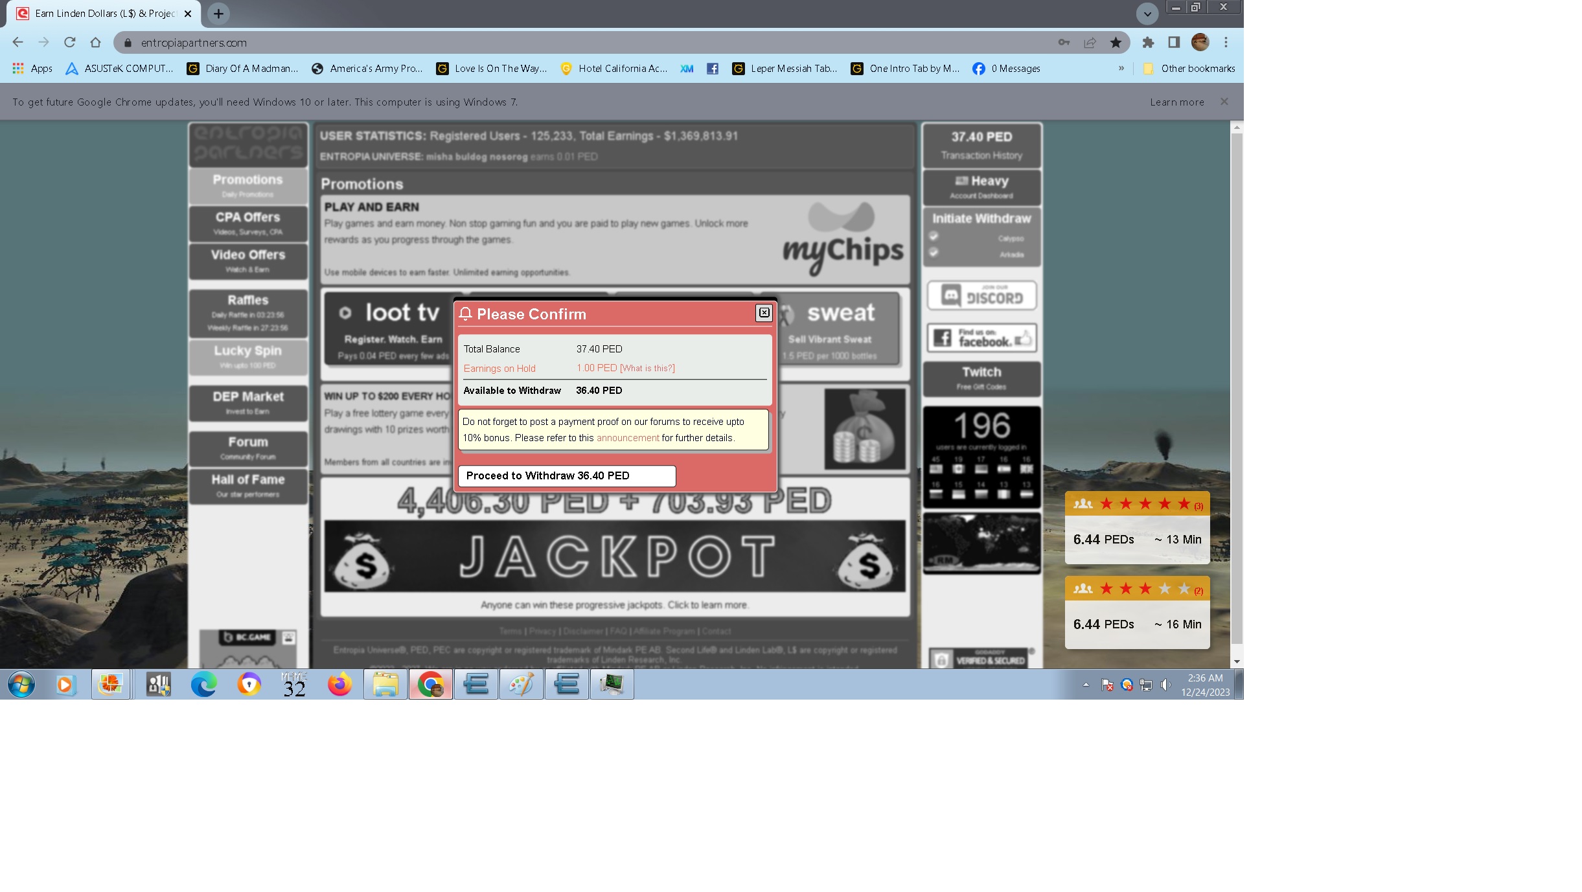The width and height of the screenshot is (1582, 892).
Task: Open Chrome's three-dot menu
Action: click(x=1226, y=42)
